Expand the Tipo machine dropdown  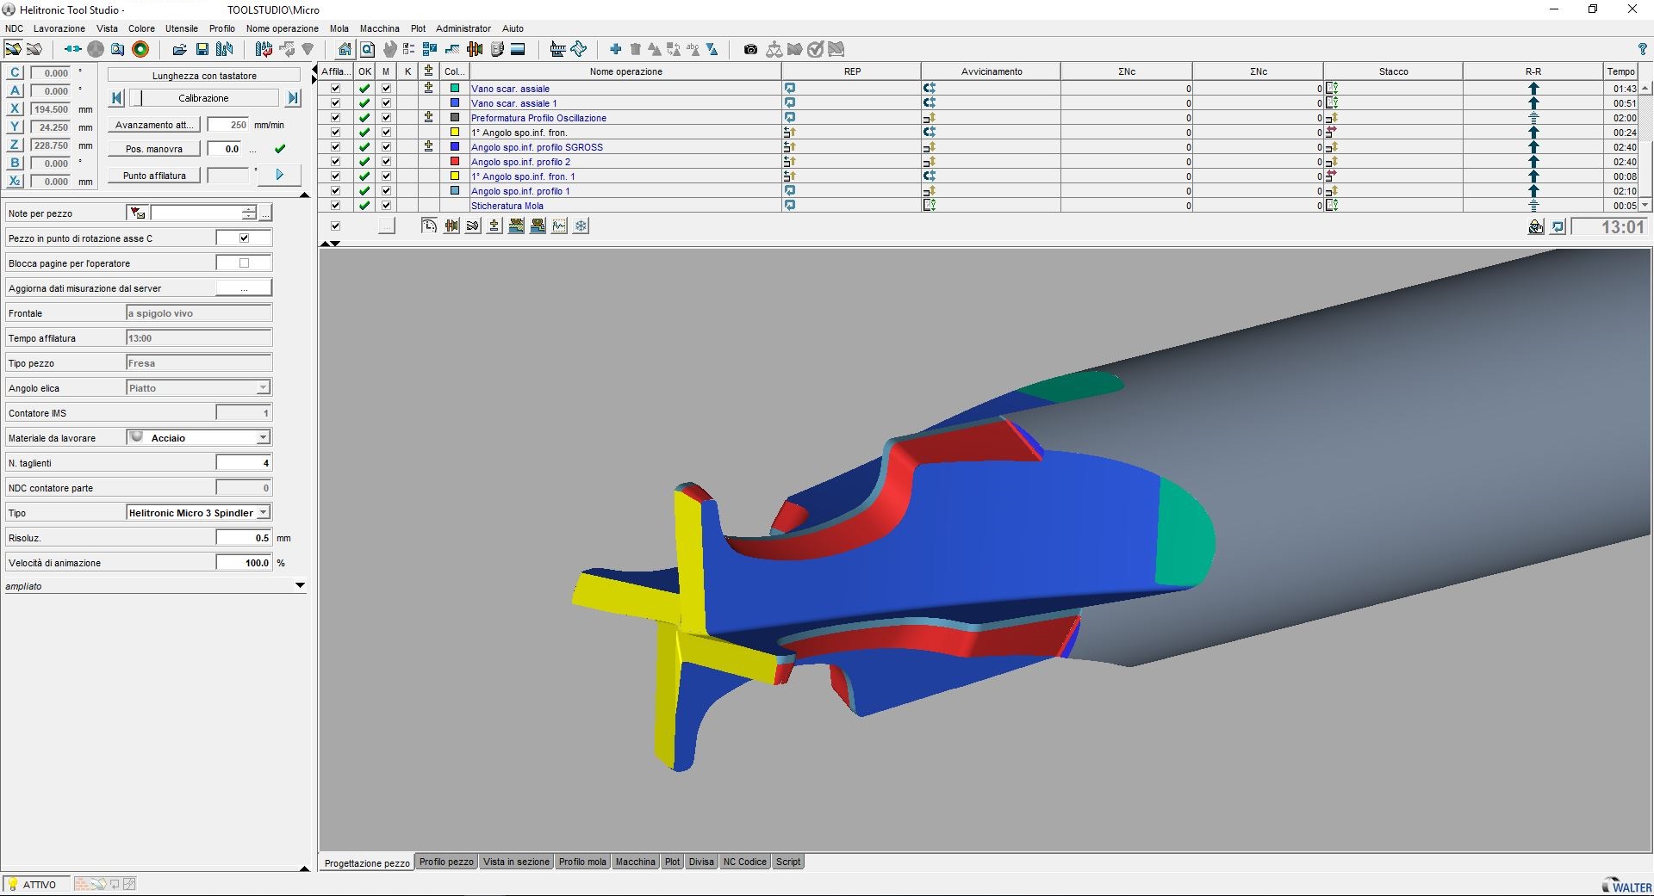[263, 513]
